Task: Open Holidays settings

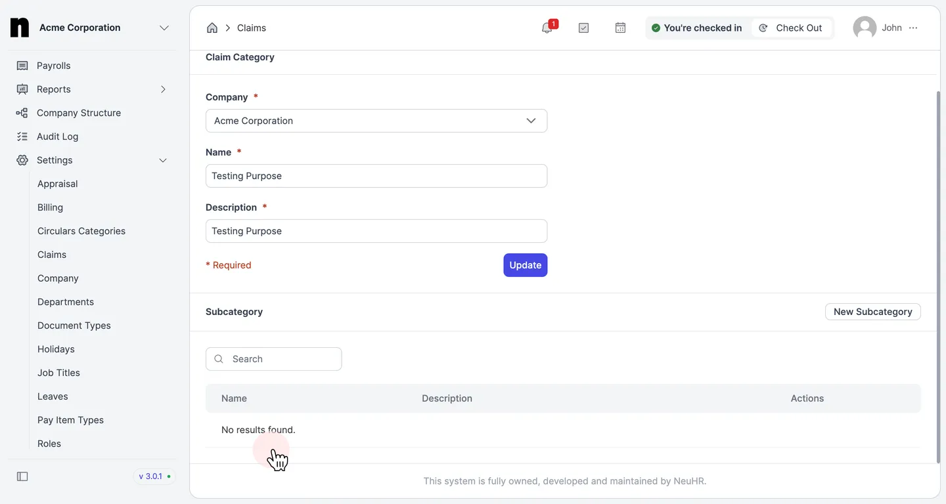Action: pos(56,349)
